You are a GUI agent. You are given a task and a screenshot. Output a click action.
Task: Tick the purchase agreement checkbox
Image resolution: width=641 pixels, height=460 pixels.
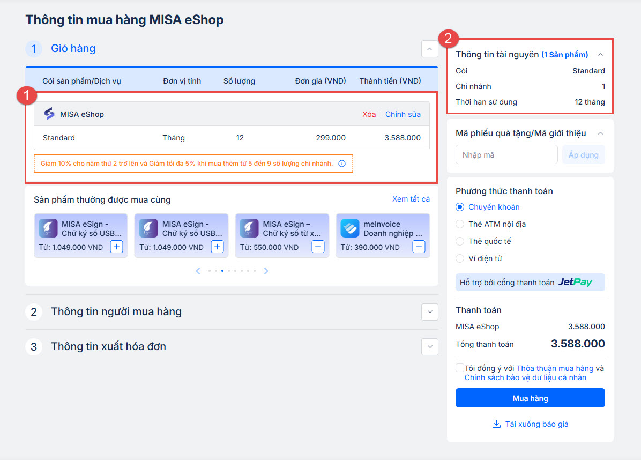click(x=460, y=368)
